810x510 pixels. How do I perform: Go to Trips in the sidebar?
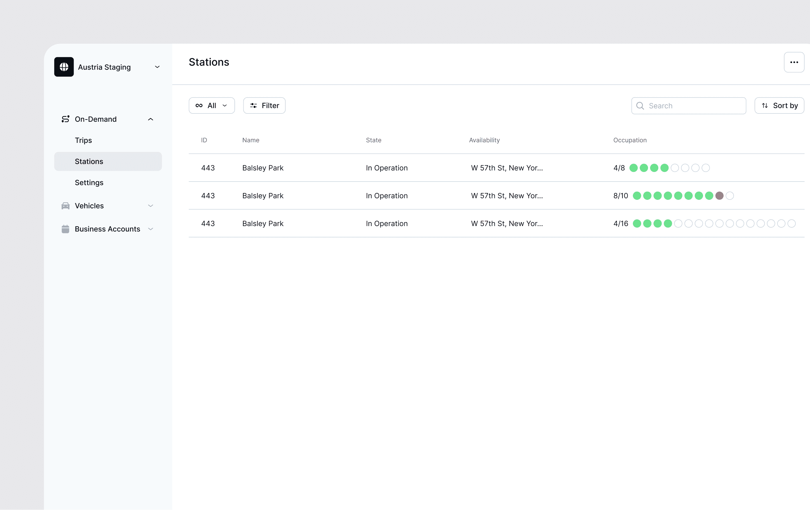[x=83, y=140]
